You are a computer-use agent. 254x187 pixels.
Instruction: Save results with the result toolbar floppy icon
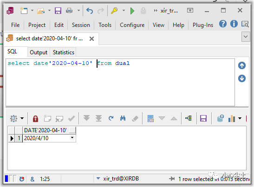tap(203, 118)
